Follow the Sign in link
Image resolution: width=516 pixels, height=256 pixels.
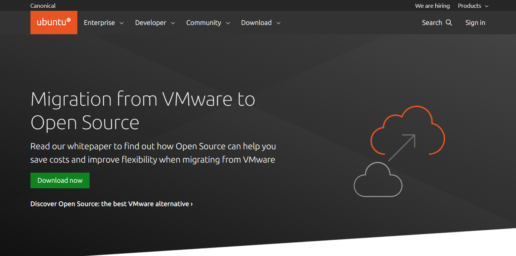475,23
